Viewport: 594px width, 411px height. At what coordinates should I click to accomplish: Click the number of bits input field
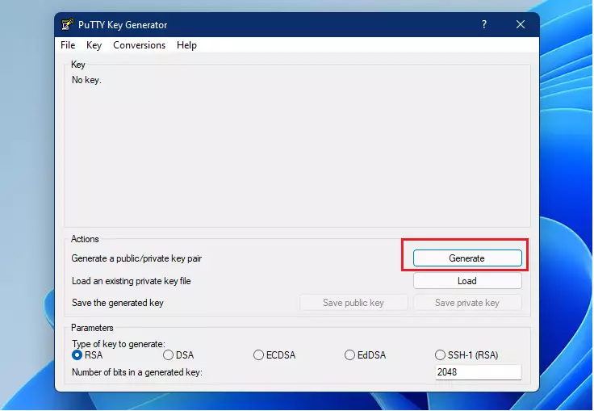click(x=478, y=372)
